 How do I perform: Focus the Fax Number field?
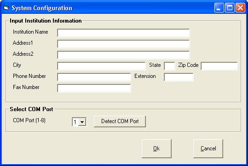[94, 89]
